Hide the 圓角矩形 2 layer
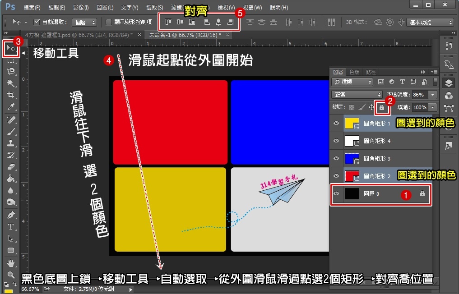Screen dimensions: 459x294 point(336,176)
